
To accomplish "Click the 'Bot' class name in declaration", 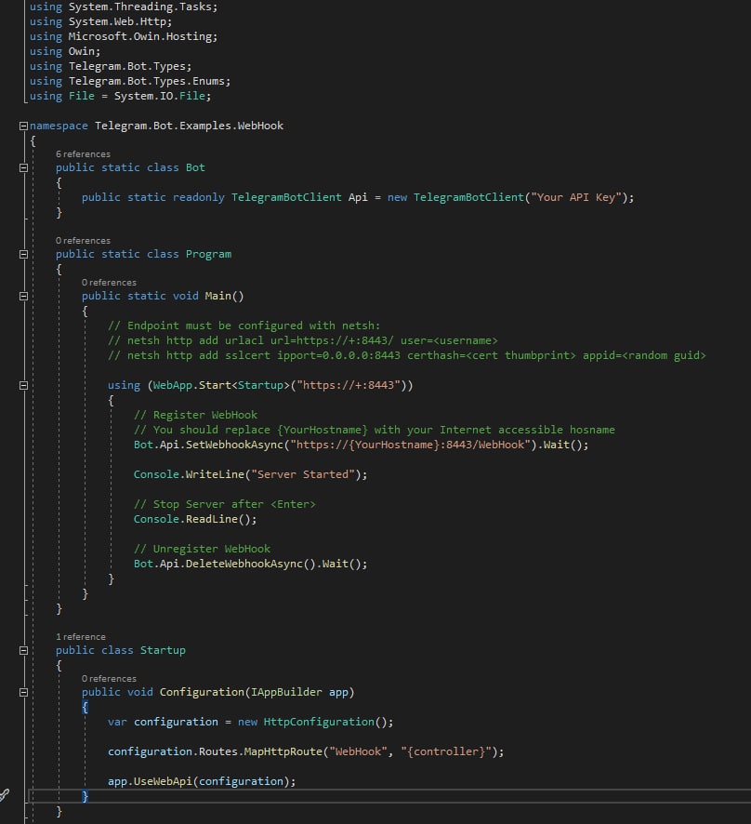I will tap(195, 167).
